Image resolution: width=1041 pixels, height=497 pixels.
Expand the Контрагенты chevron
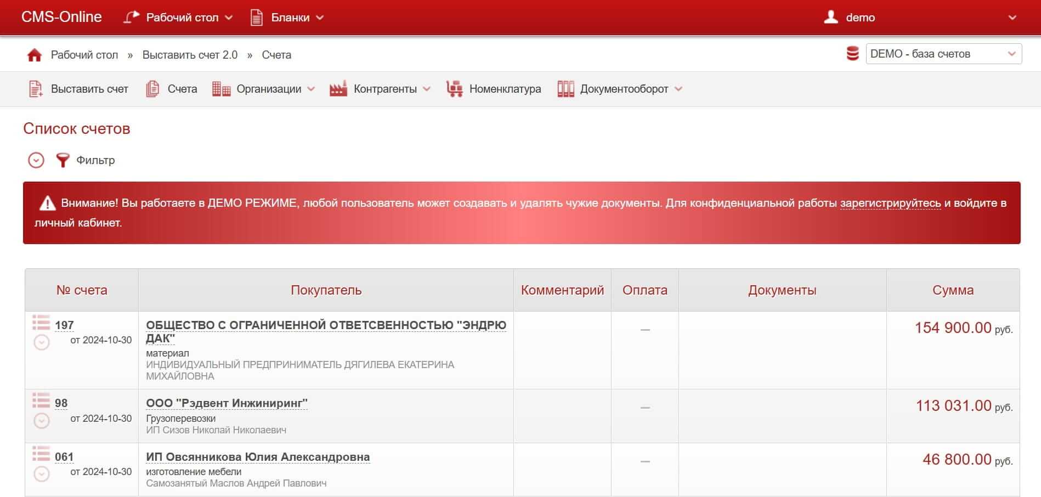[x=427, y=89]
